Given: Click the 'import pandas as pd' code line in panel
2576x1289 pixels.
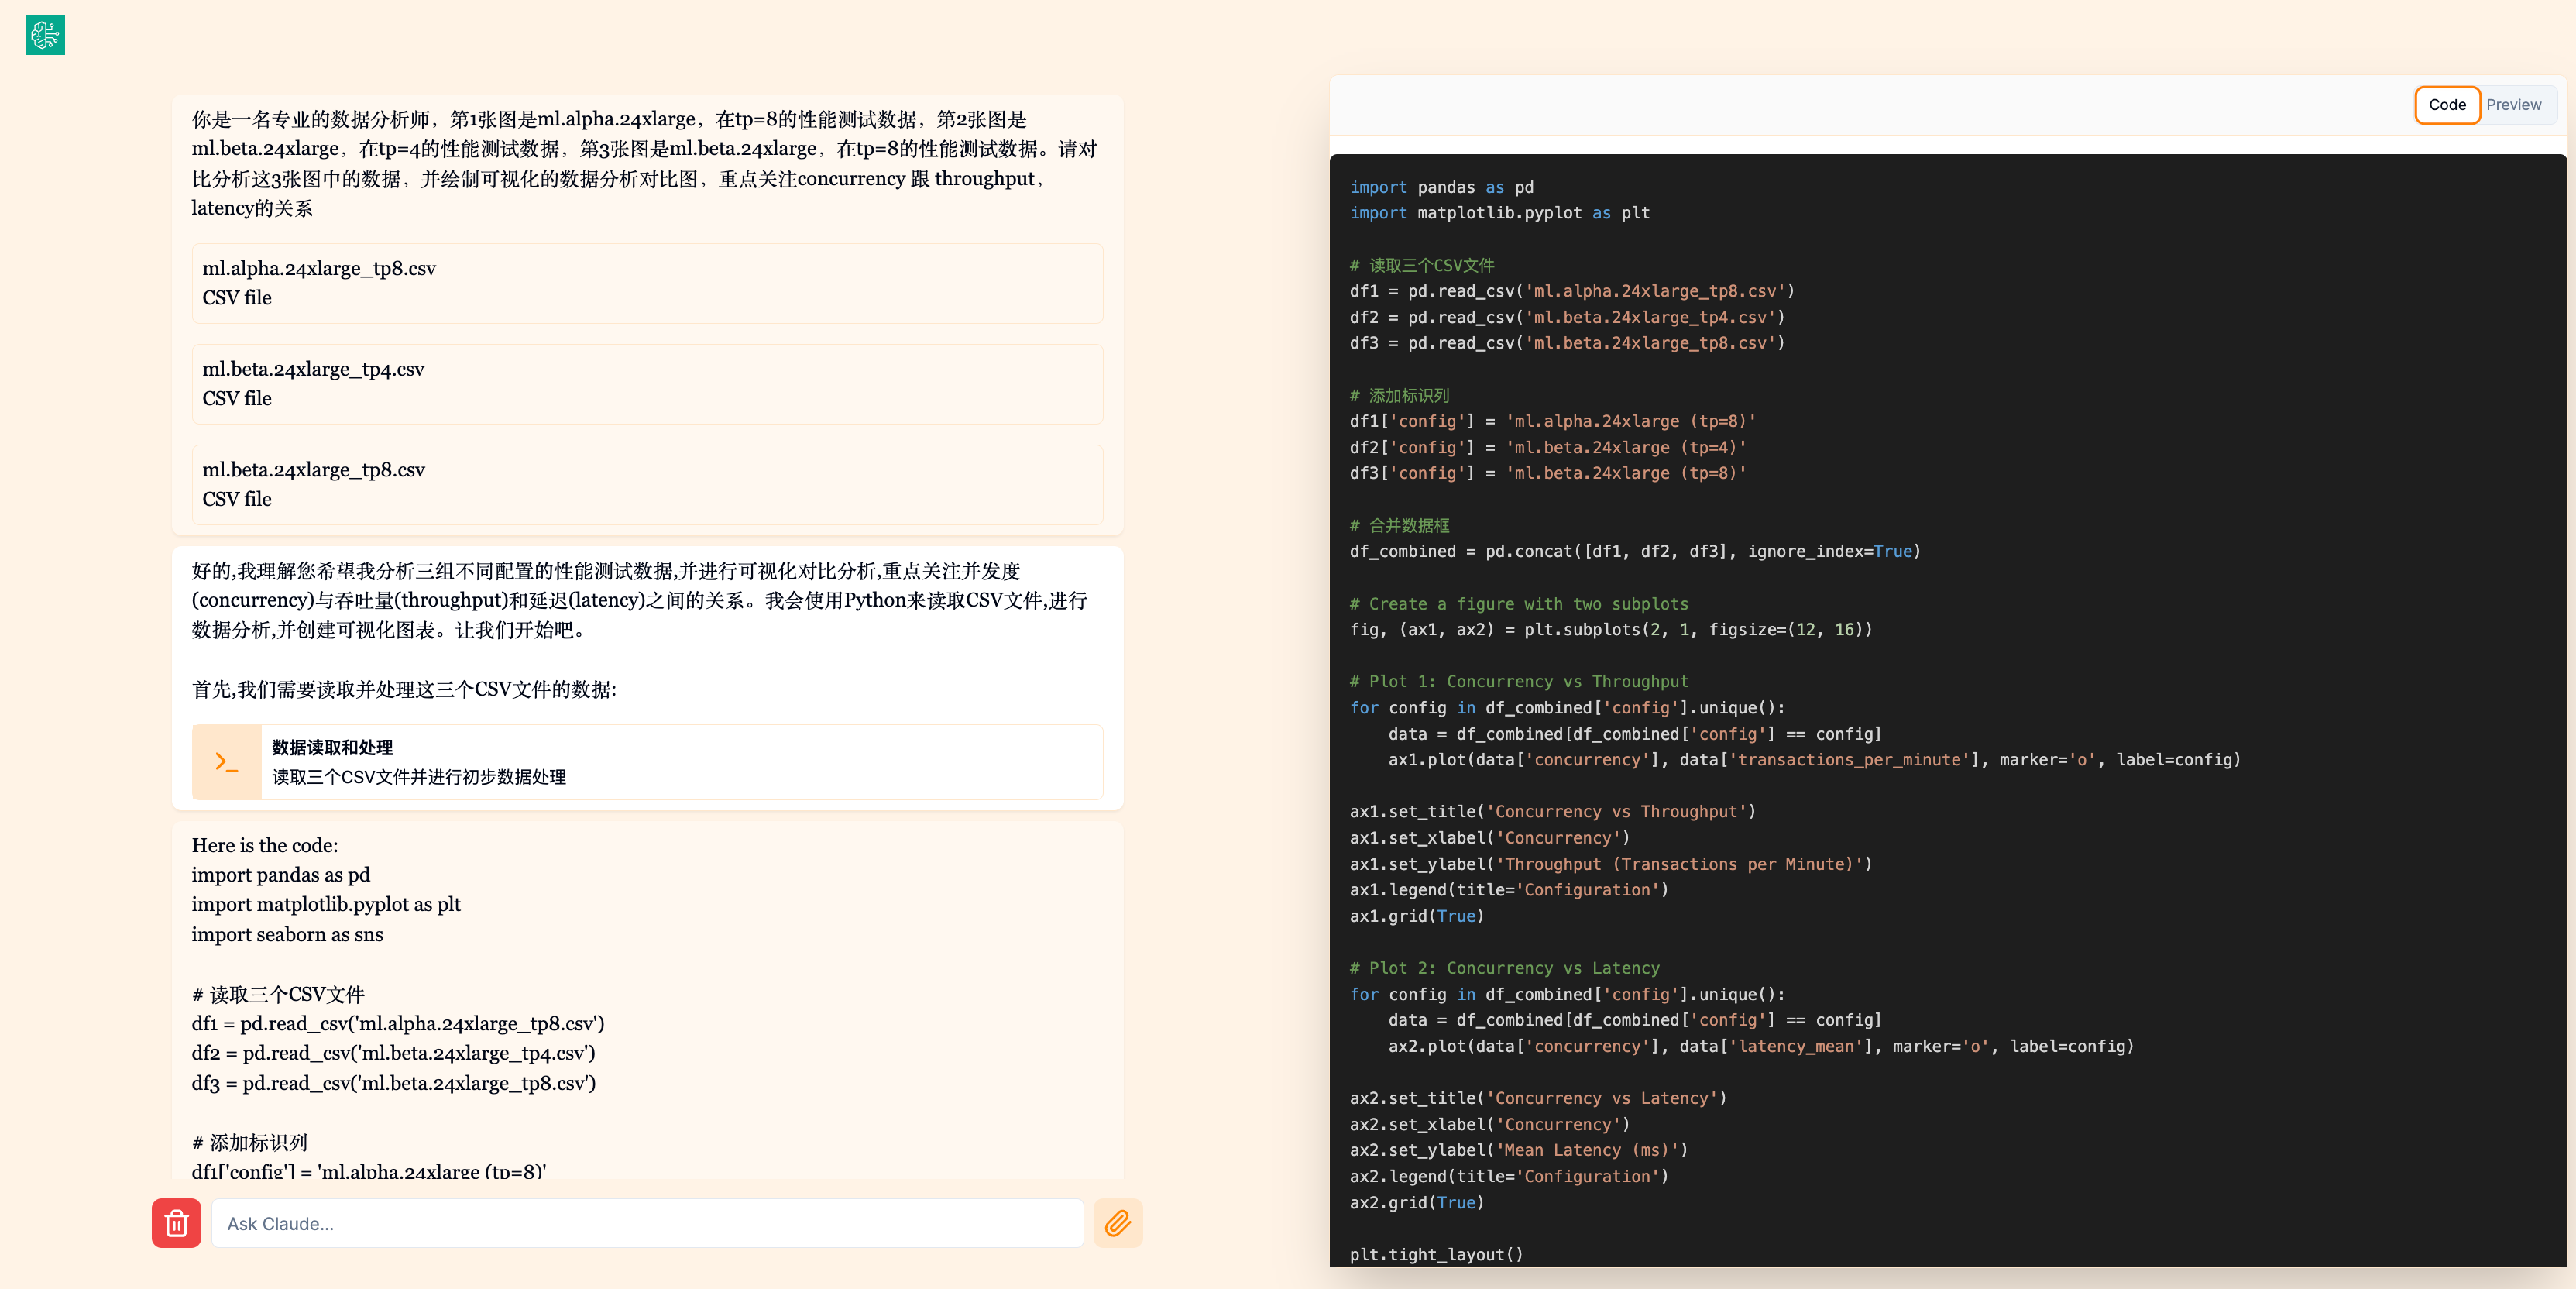Looking at the screenshot, I should coord(1441,187).
